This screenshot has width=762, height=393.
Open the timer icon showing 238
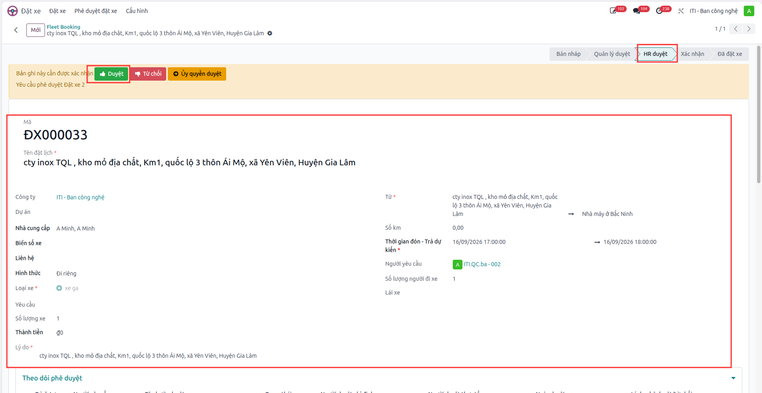(659, 11)
